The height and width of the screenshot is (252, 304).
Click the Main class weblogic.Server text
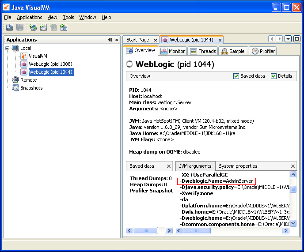click(x=160, y=102)
